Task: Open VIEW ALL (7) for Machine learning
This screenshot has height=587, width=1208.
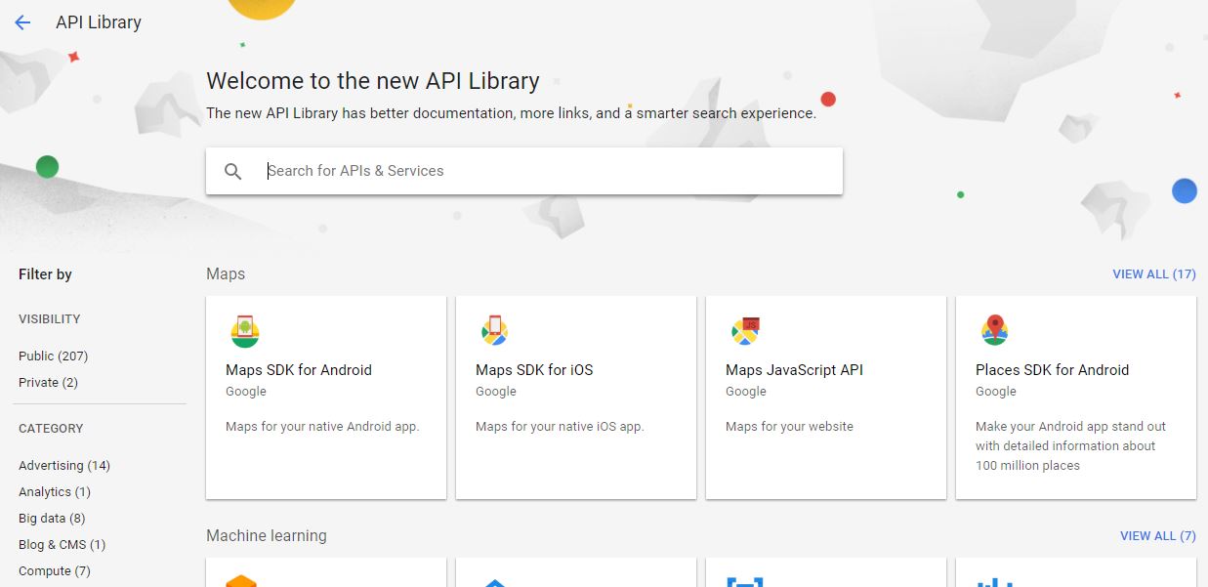Action: [1158, 536]
